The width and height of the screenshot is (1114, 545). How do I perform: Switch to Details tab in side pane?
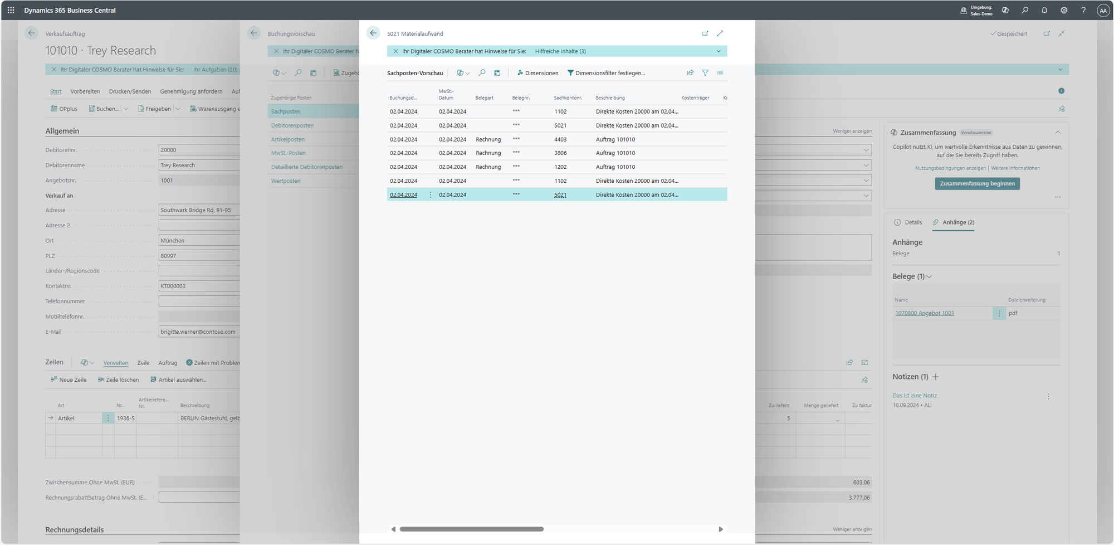point(908,222)
